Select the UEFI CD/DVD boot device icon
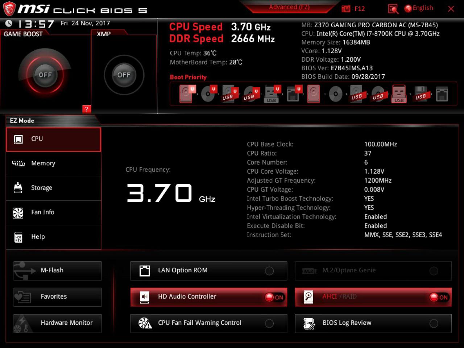The image size is (464, 348). tap(209, 94)
